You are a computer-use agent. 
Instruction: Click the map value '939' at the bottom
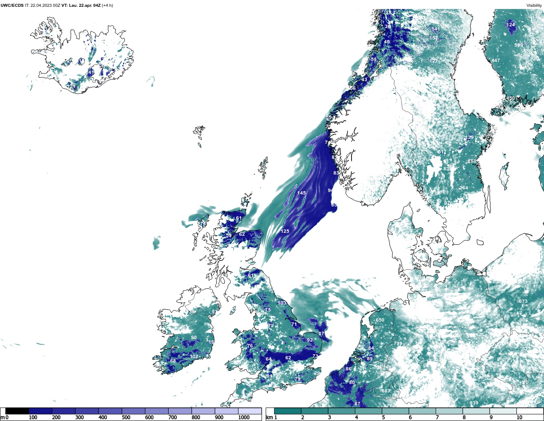click(x=474, y=403)
